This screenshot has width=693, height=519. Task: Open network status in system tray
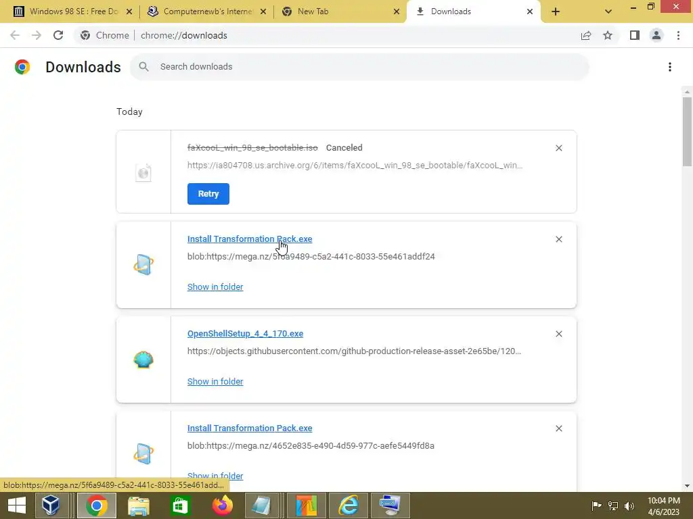click(613, 505)
